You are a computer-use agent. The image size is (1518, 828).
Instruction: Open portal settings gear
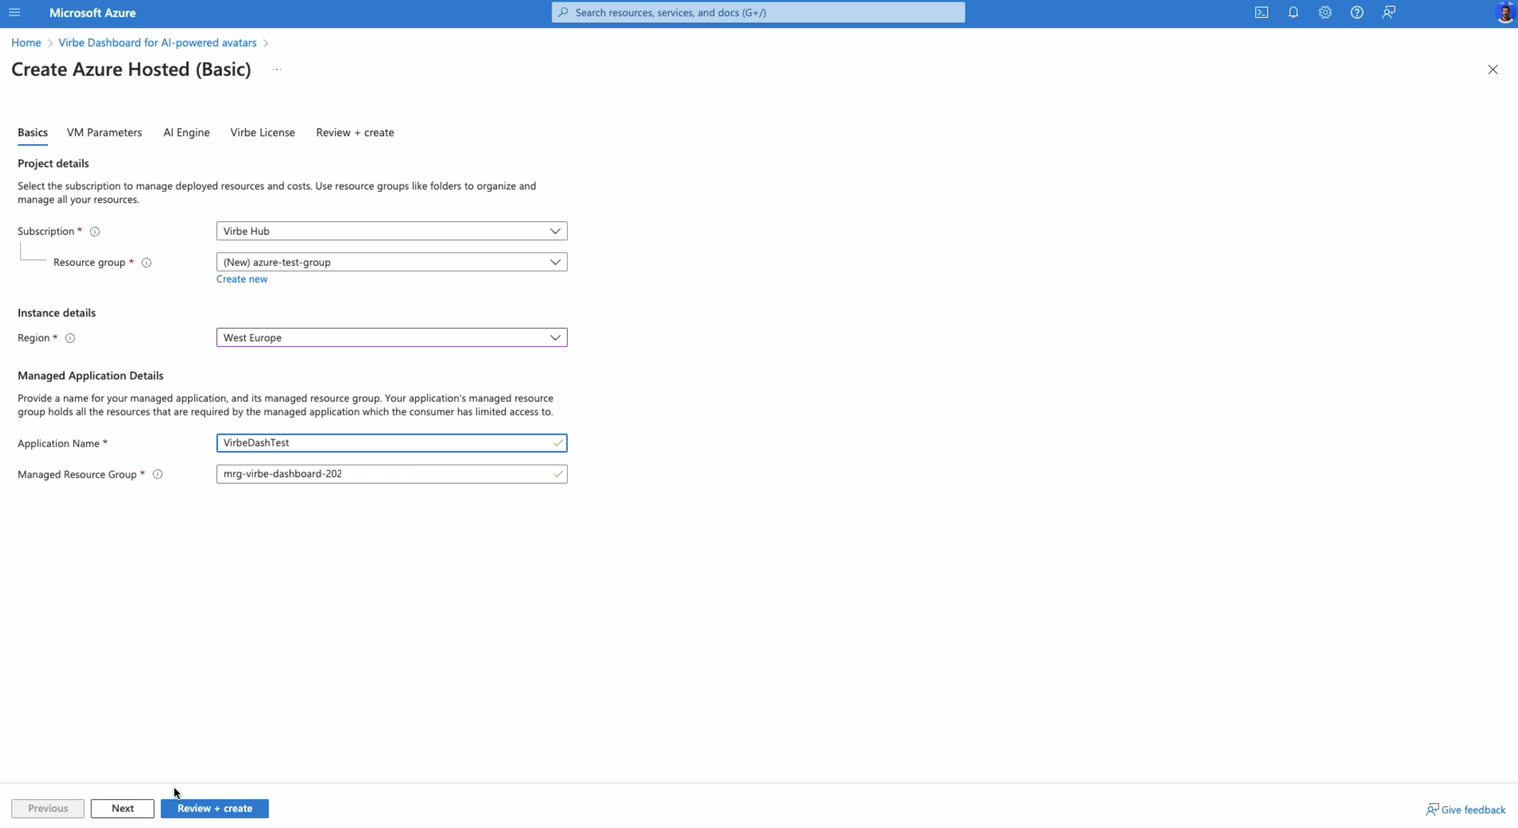point(1325,12)
